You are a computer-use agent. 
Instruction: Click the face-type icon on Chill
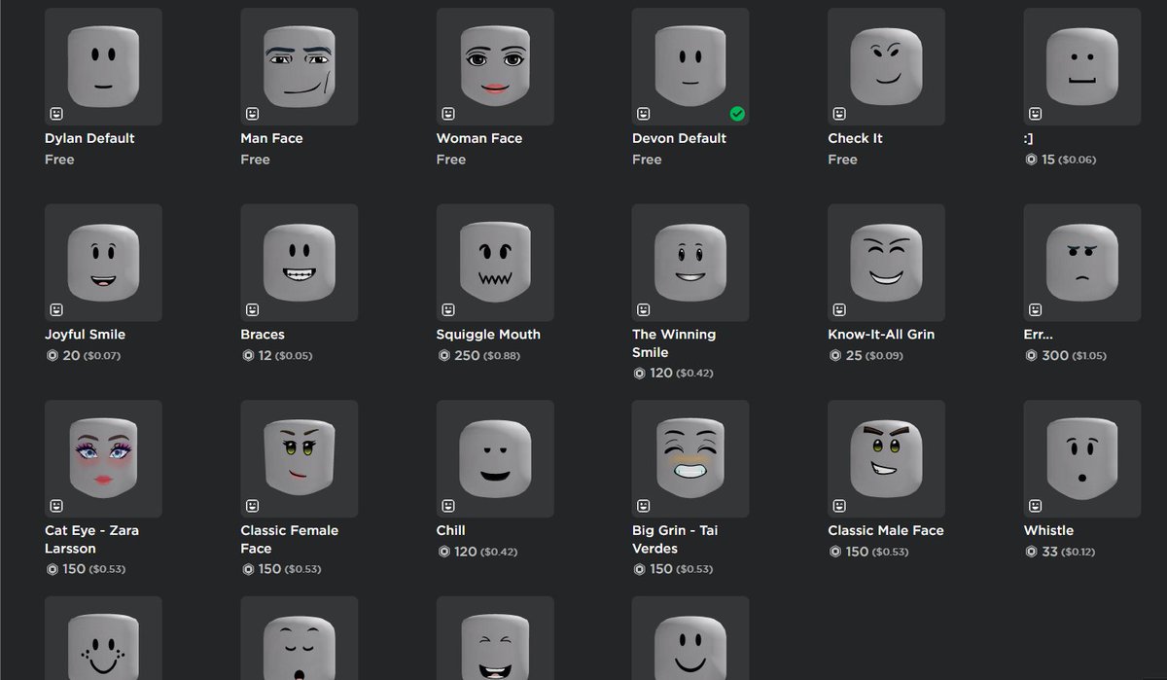(x=448, y=505)
